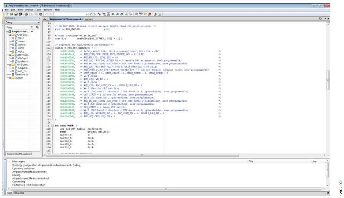Click the editor vertical scrollbar
Image resolution: width=344 pixels, height=198 pixels.
[328, 84]
